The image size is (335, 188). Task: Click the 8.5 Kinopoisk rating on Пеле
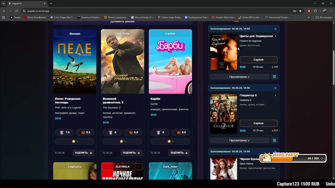tap(85, 132)
